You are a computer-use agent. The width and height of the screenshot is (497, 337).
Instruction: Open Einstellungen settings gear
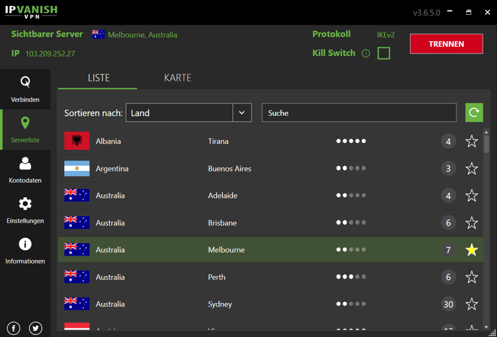(x=25, y=210)
